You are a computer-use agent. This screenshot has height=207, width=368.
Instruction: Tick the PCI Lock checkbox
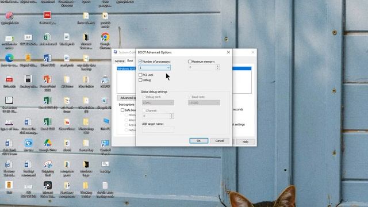click(x=140, y=75)
